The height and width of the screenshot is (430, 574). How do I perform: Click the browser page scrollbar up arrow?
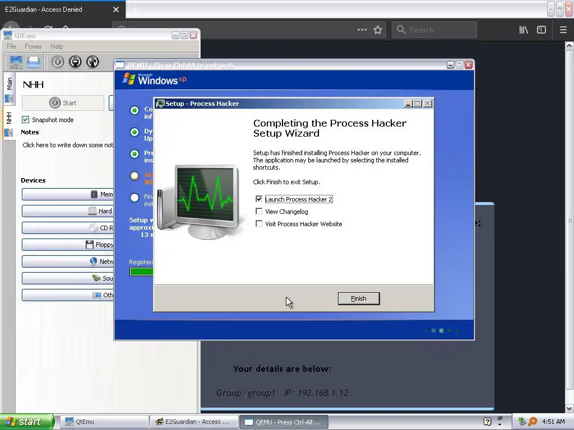click(570, 46)
